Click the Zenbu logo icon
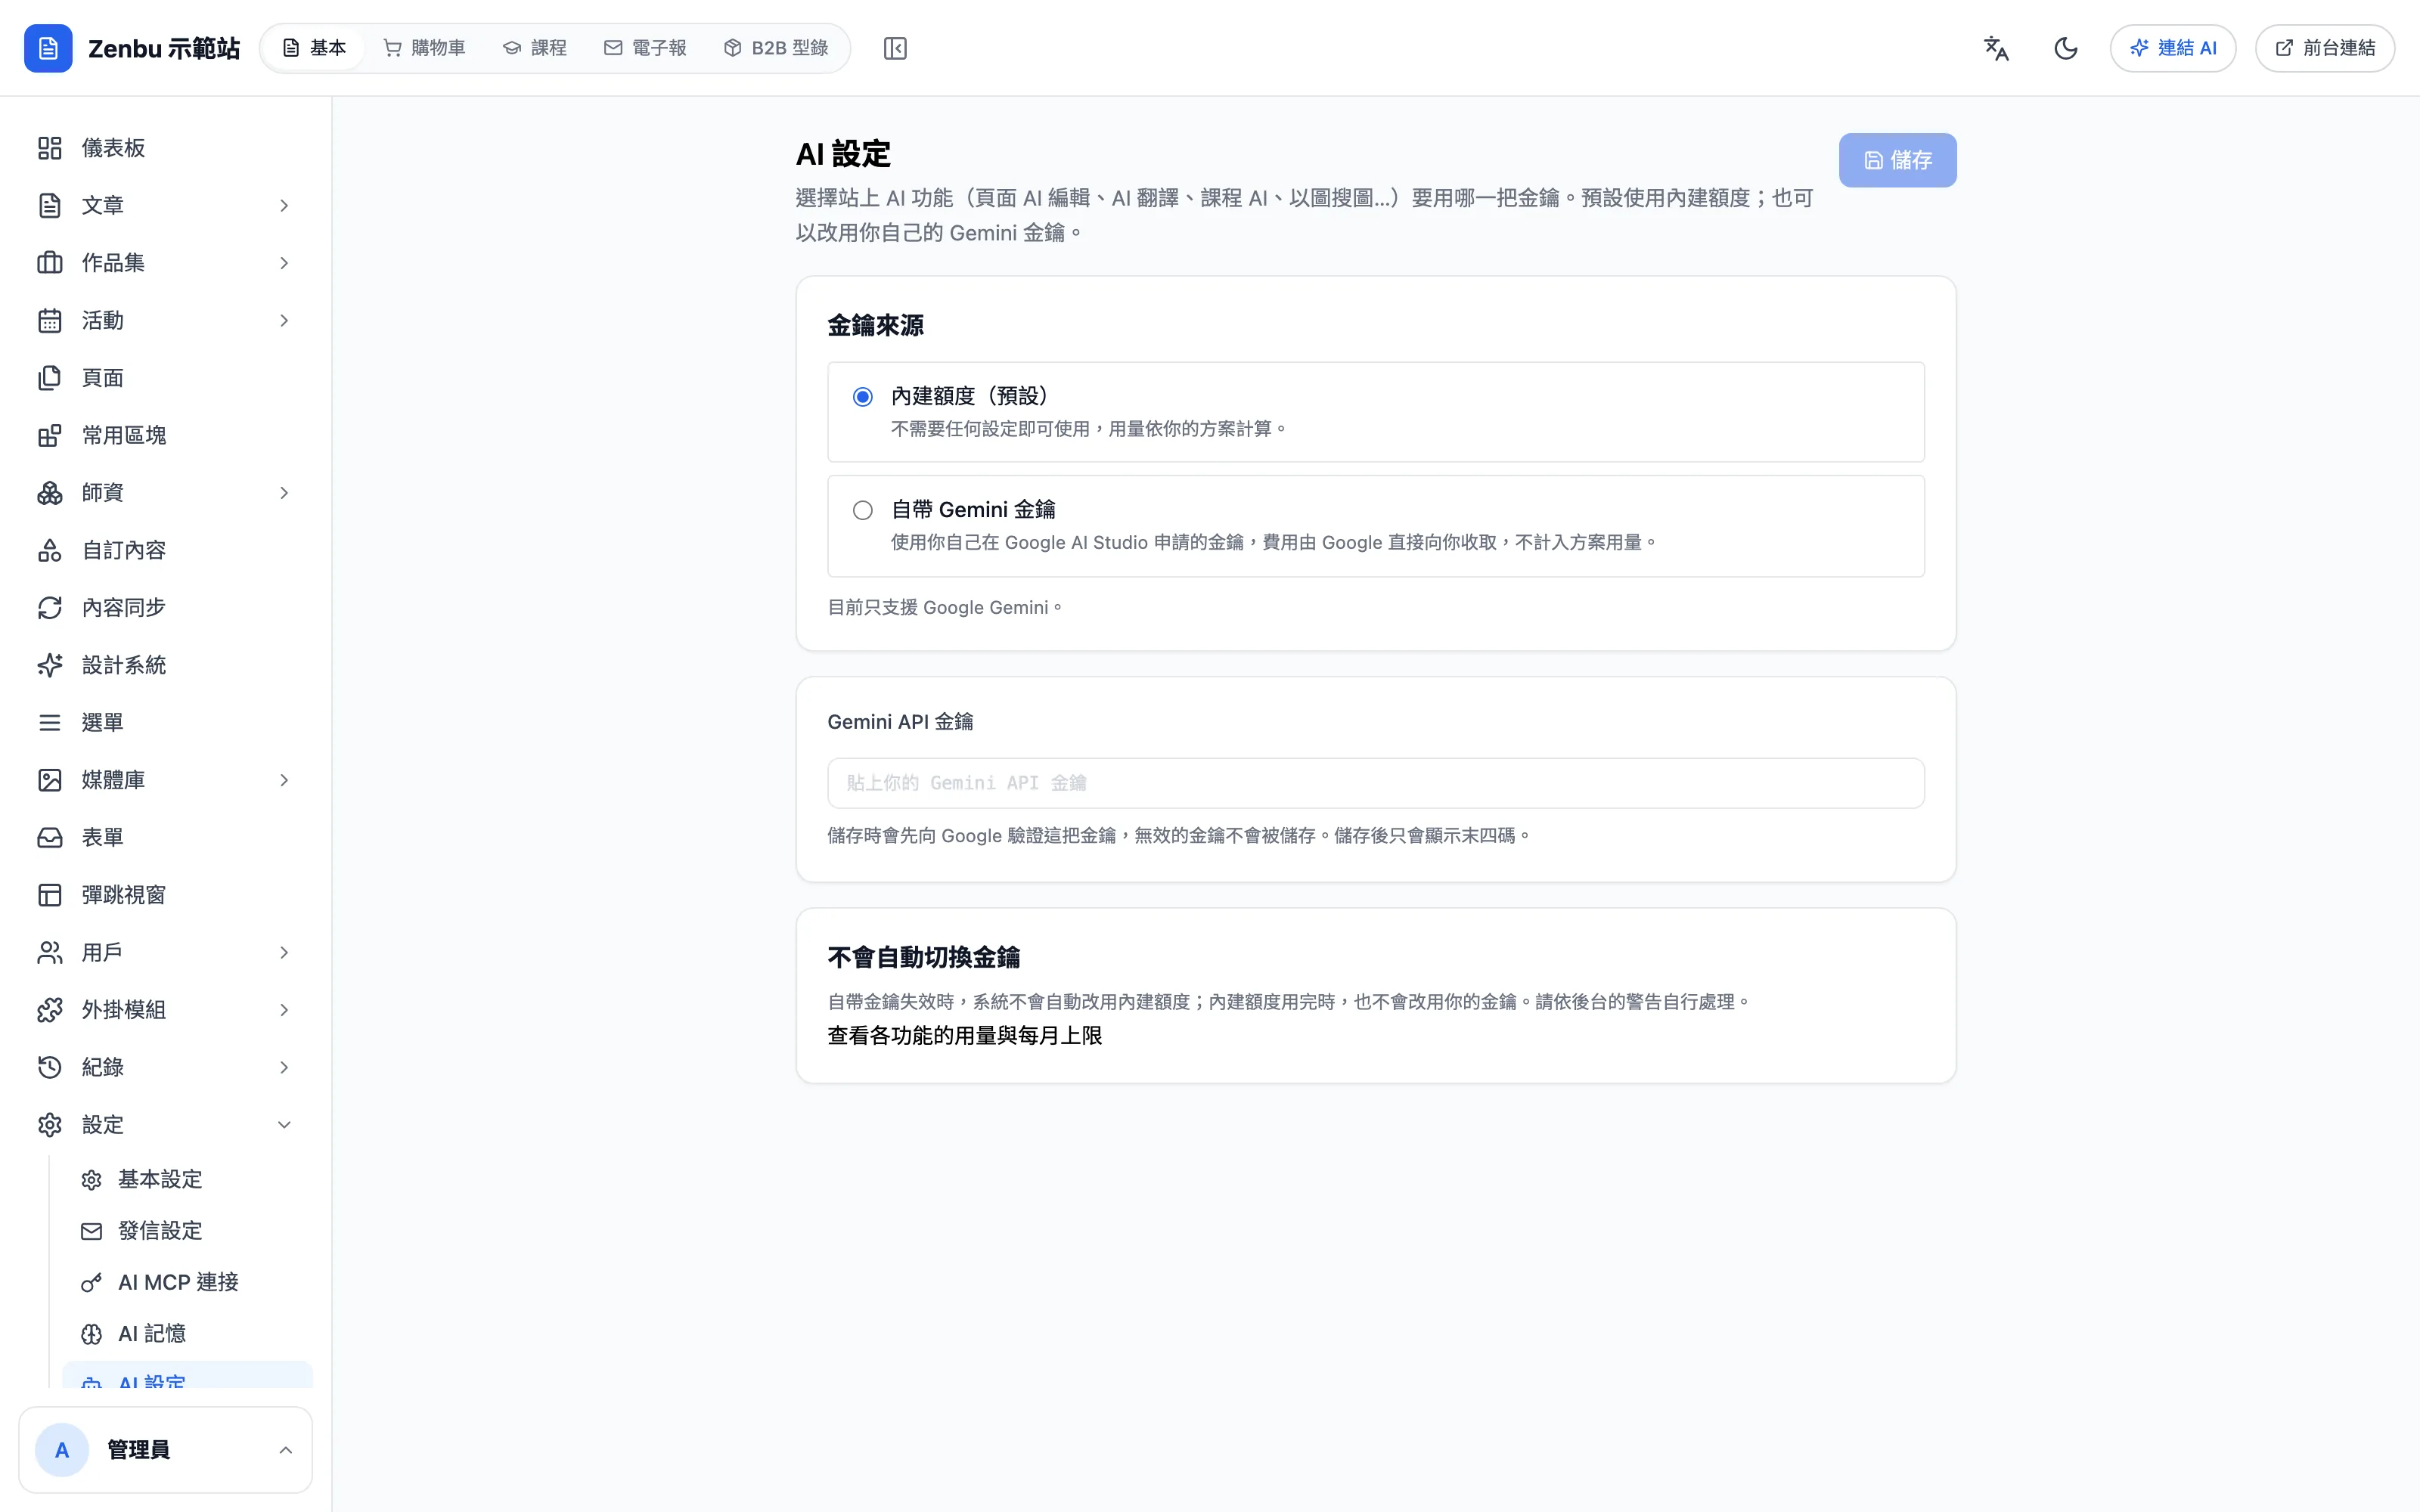This screenshot has height=1512, width=2420. tap(48, 48)
